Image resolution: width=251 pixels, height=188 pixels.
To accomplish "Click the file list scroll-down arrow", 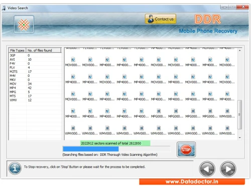I will point(239,137).
